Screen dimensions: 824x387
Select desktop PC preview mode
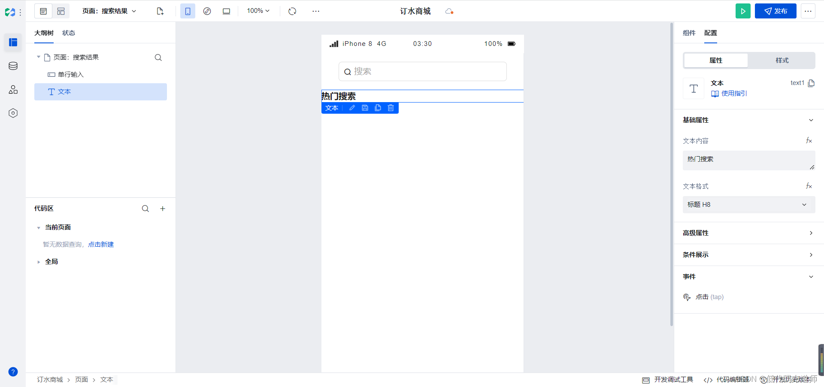click(226, 11)
